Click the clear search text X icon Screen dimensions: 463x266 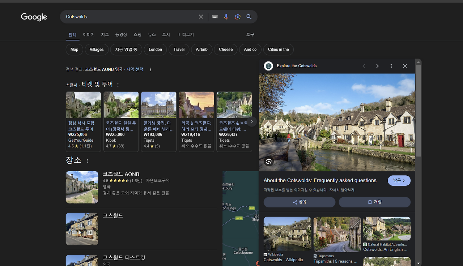tap(201, 17)
